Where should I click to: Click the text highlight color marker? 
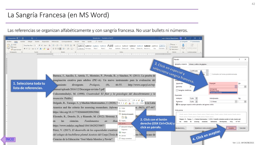[44, 49]
